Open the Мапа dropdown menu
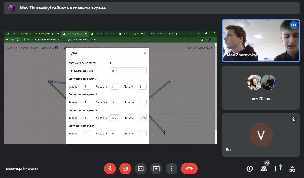This screenshot has height=178, width=304. pos(12,47)
